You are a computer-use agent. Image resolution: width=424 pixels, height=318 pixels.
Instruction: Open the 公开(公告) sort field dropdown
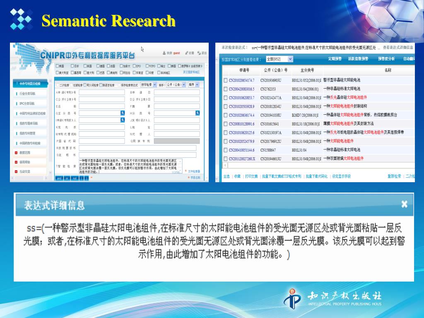(x=176, y=84)
